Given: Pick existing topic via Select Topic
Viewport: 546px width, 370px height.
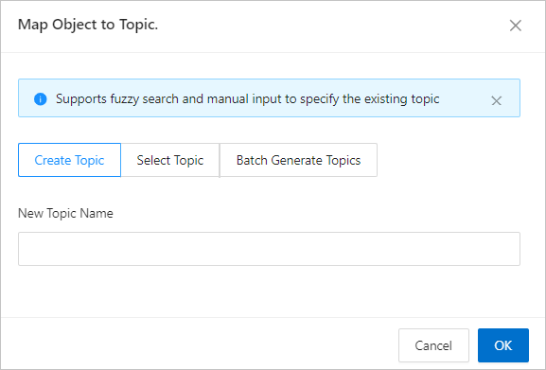Looking at the screenshot, I should (x=170, y=160).
